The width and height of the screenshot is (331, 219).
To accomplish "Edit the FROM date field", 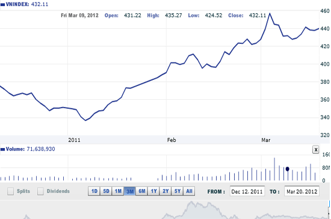I will 247,191.
